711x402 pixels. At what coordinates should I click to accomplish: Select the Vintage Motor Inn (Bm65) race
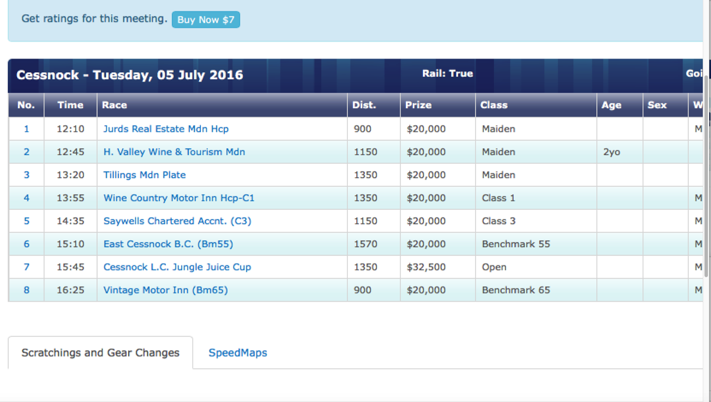pos(165,290)
